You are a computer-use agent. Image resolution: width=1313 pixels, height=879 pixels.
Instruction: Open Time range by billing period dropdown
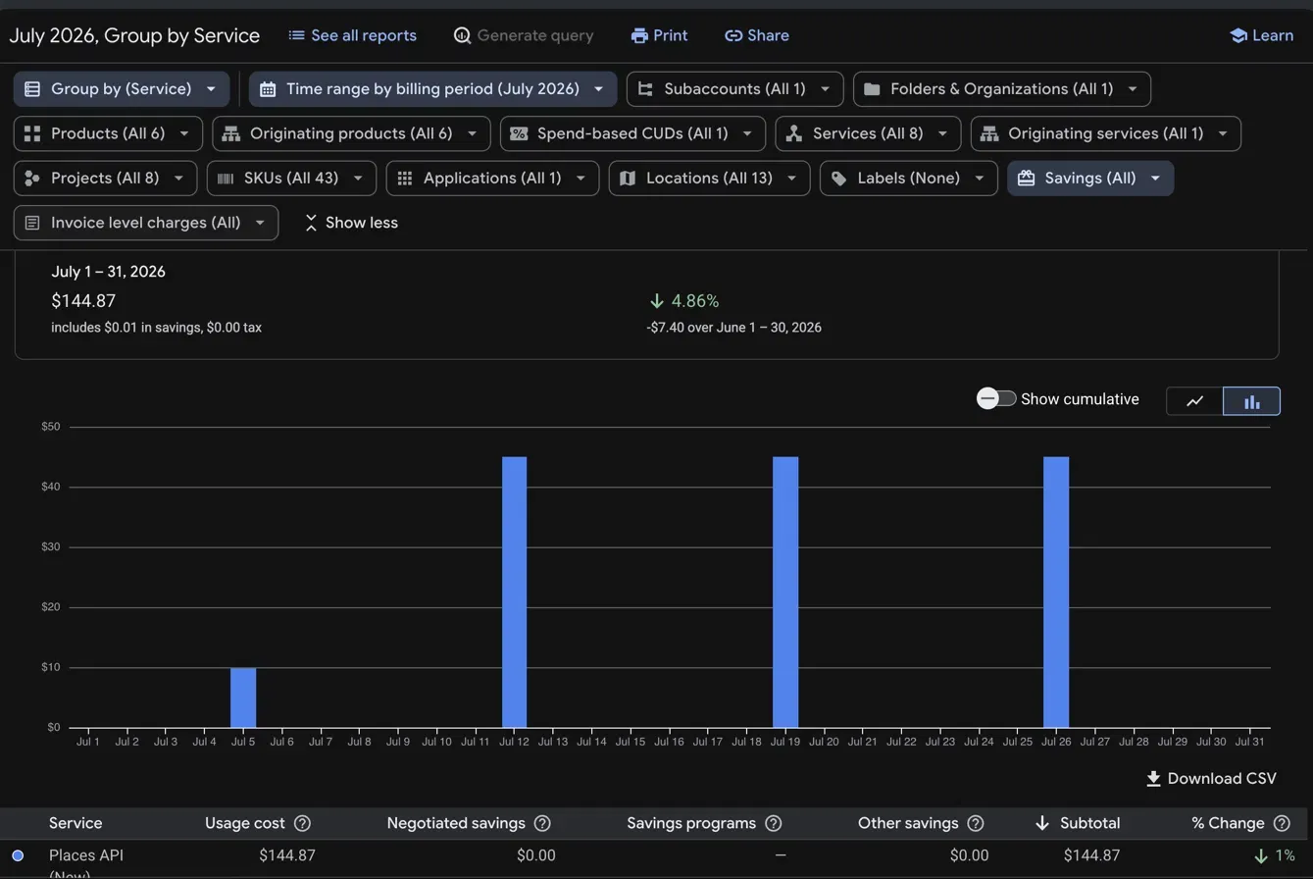click(x=432, y=89)
